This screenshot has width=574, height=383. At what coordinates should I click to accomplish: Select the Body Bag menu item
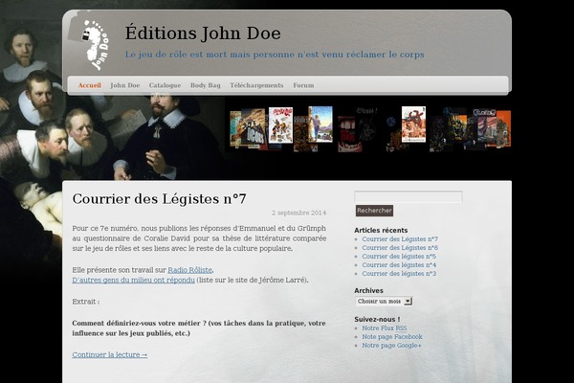pos(206,85)
